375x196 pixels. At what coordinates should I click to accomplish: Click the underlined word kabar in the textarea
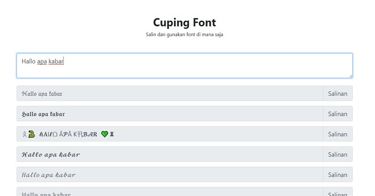point(56,61)
